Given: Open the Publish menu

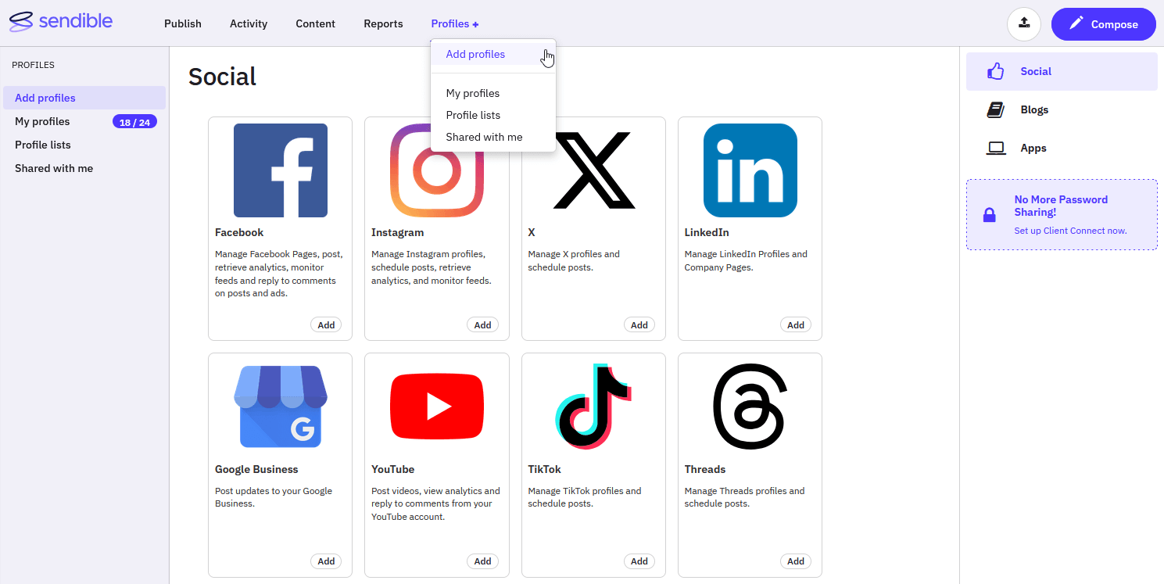Looking at the screenshot, I should pos(183,23).
